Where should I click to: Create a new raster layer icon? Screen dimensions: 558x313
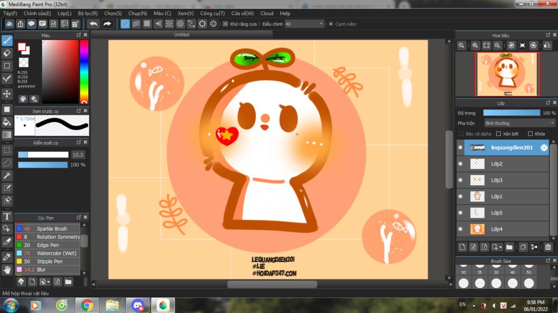coord(462,247)
